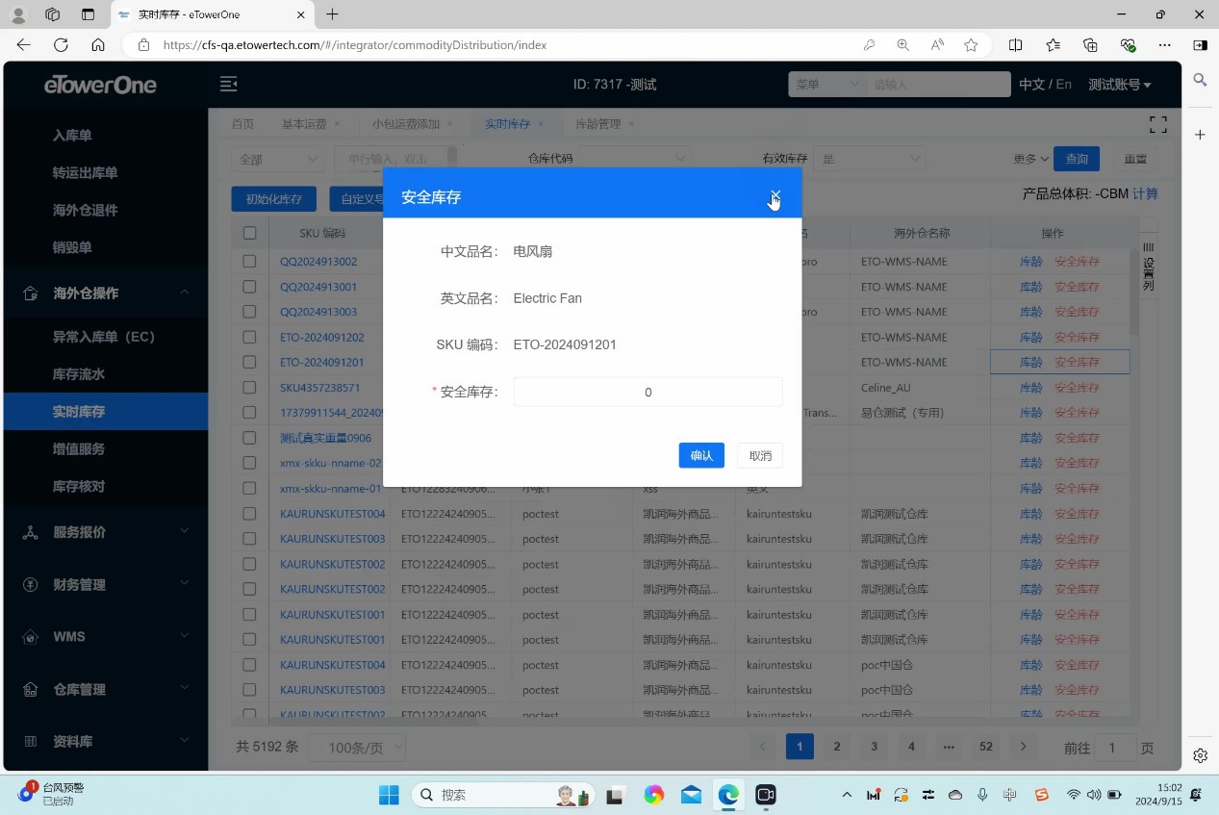Select 库存流水 in the sidebar menu

(79, 374)
